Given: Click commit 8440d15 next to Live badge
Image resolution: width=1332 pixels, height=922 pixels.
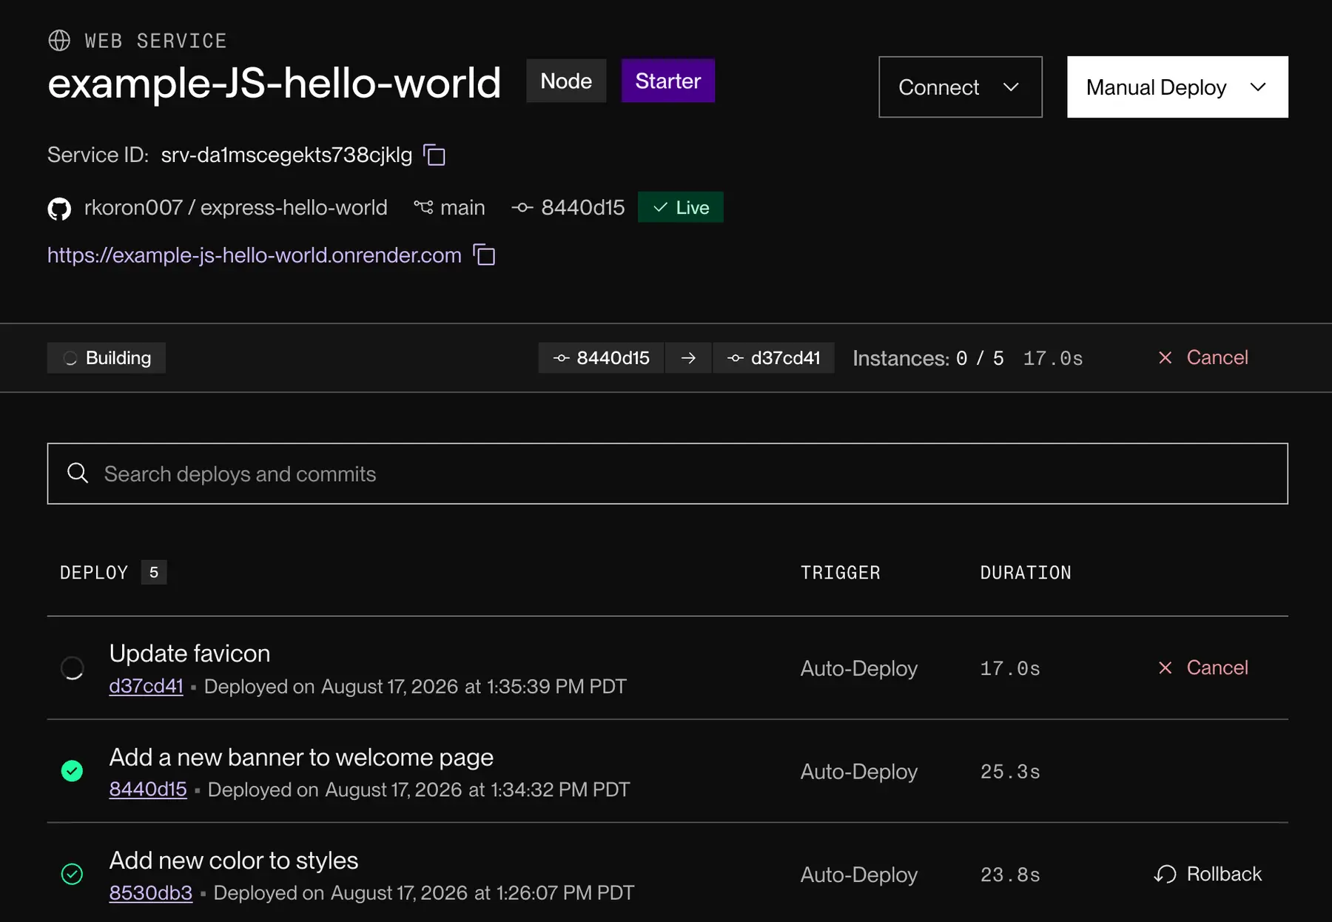Looking at the screenshot, I should [x=582, y=208].
